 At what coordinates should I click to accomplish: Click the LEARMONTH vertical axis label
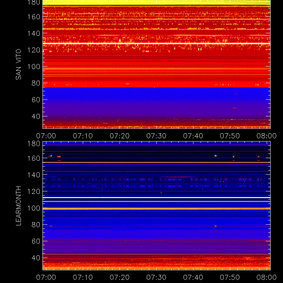pos(18,206)
